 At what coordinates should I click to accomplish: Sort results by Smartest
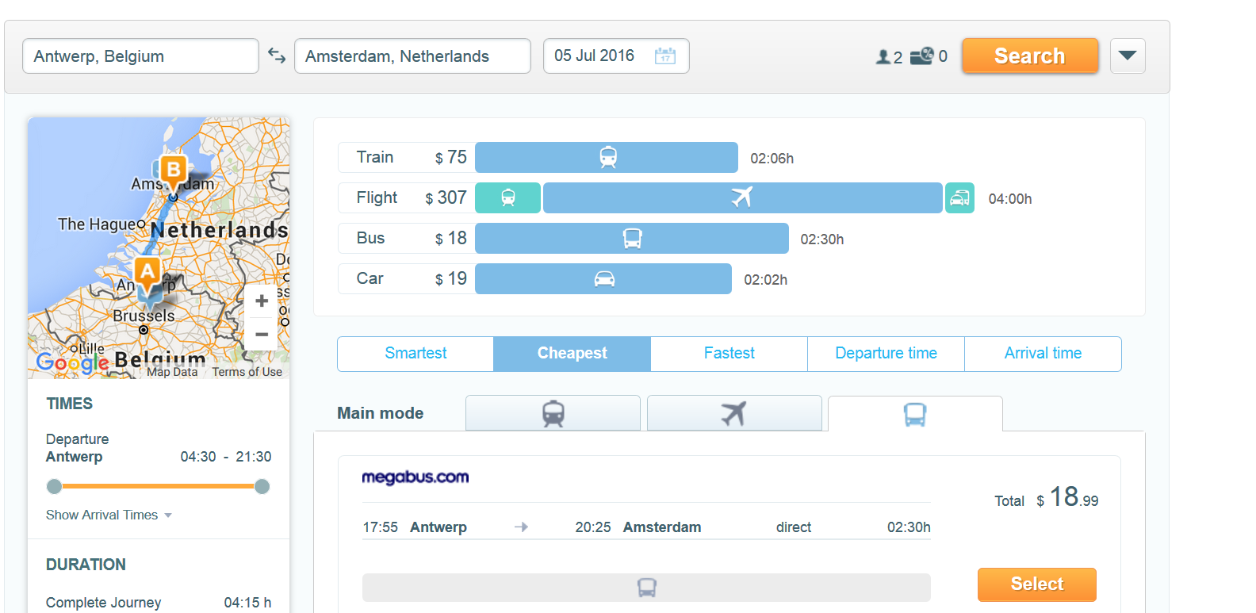415,354
